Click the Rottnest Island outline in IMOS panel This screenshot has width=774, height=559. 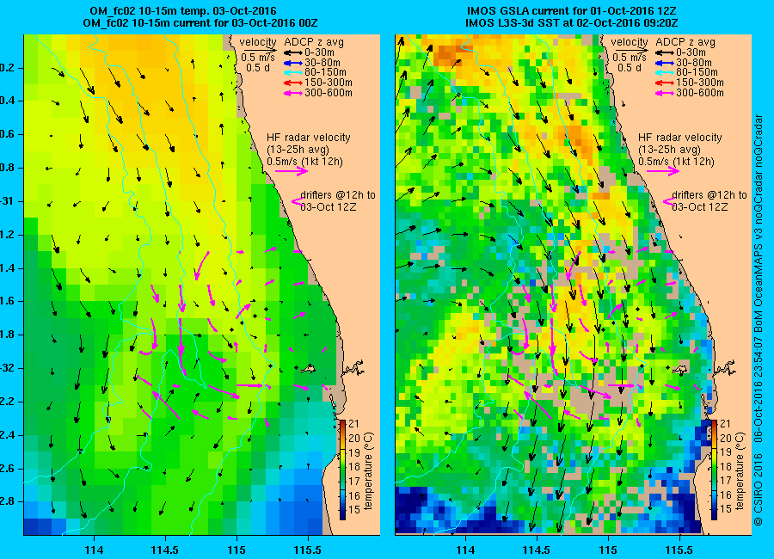click(x=681, y=369)
